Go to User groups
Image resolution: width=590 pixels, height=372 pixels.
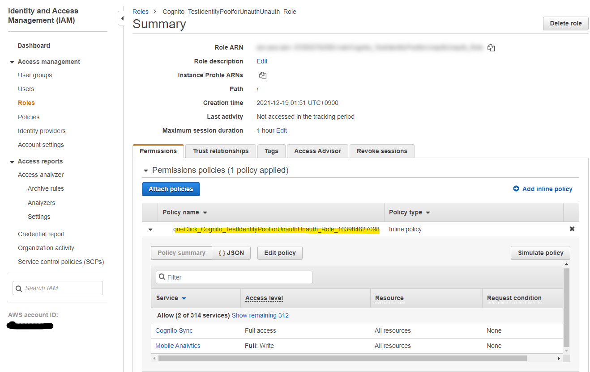tap(35, 75)
